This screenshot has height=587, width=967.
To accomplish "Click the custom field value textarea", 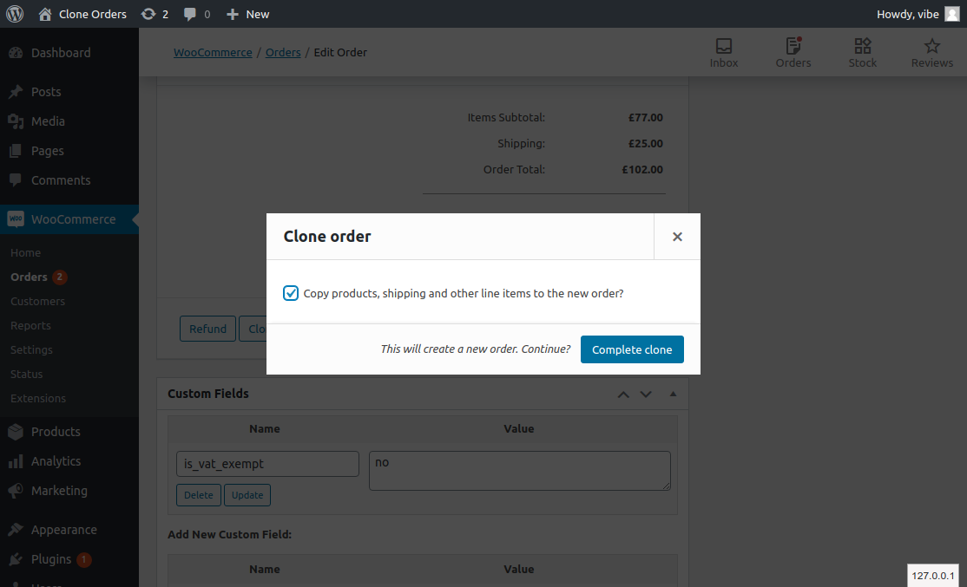I will tap(518, 469).
